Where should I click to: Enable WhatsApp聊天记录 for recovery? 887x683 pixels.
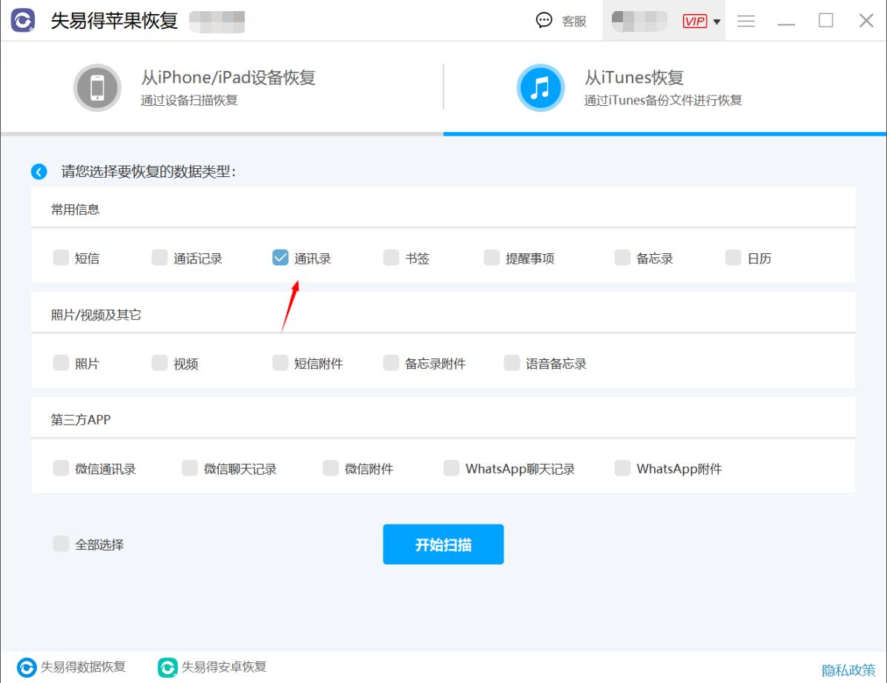451,468
